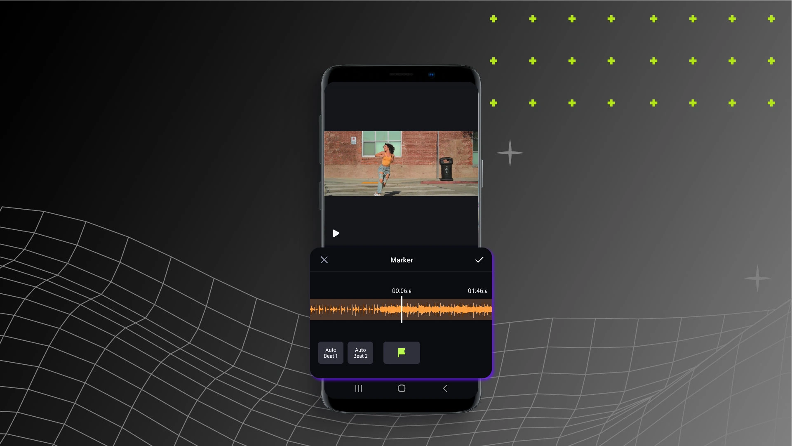
Task: Select Auto Beat 2 button
Action: 360,353
